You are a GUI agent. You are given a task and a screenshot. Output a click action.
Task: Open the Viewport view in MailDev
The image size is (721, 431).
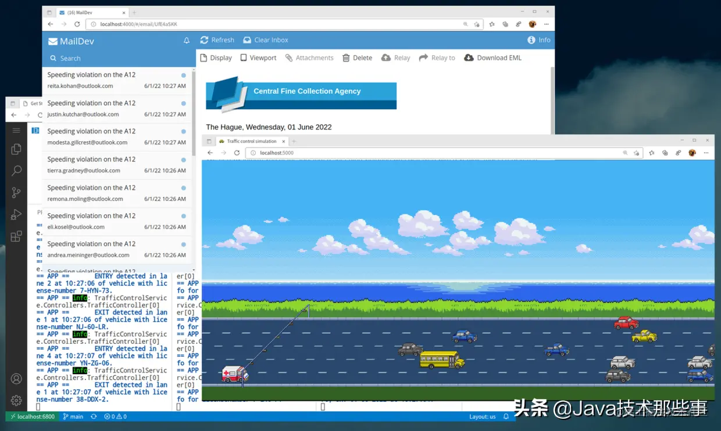click(x=258, y=58)
